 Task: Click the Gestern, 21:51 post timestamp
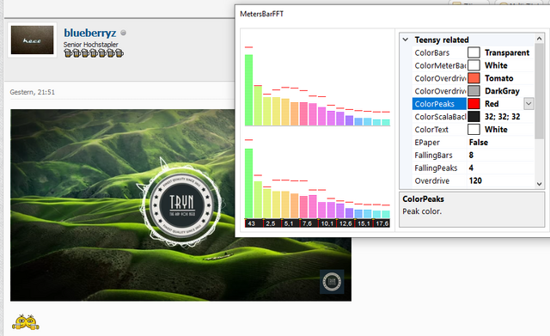(x=33, y=92)
